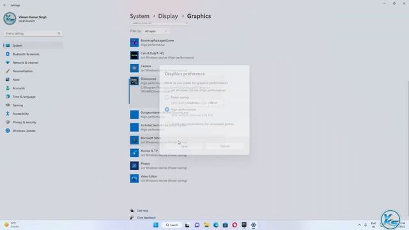The height and width of the screenshot is (230, 409).
Task: Click the microphone icon in system tray
Action: coord(366,225)
